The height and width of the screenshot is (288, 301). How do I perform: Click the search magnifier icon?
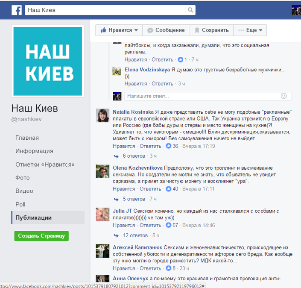[190, 10]
